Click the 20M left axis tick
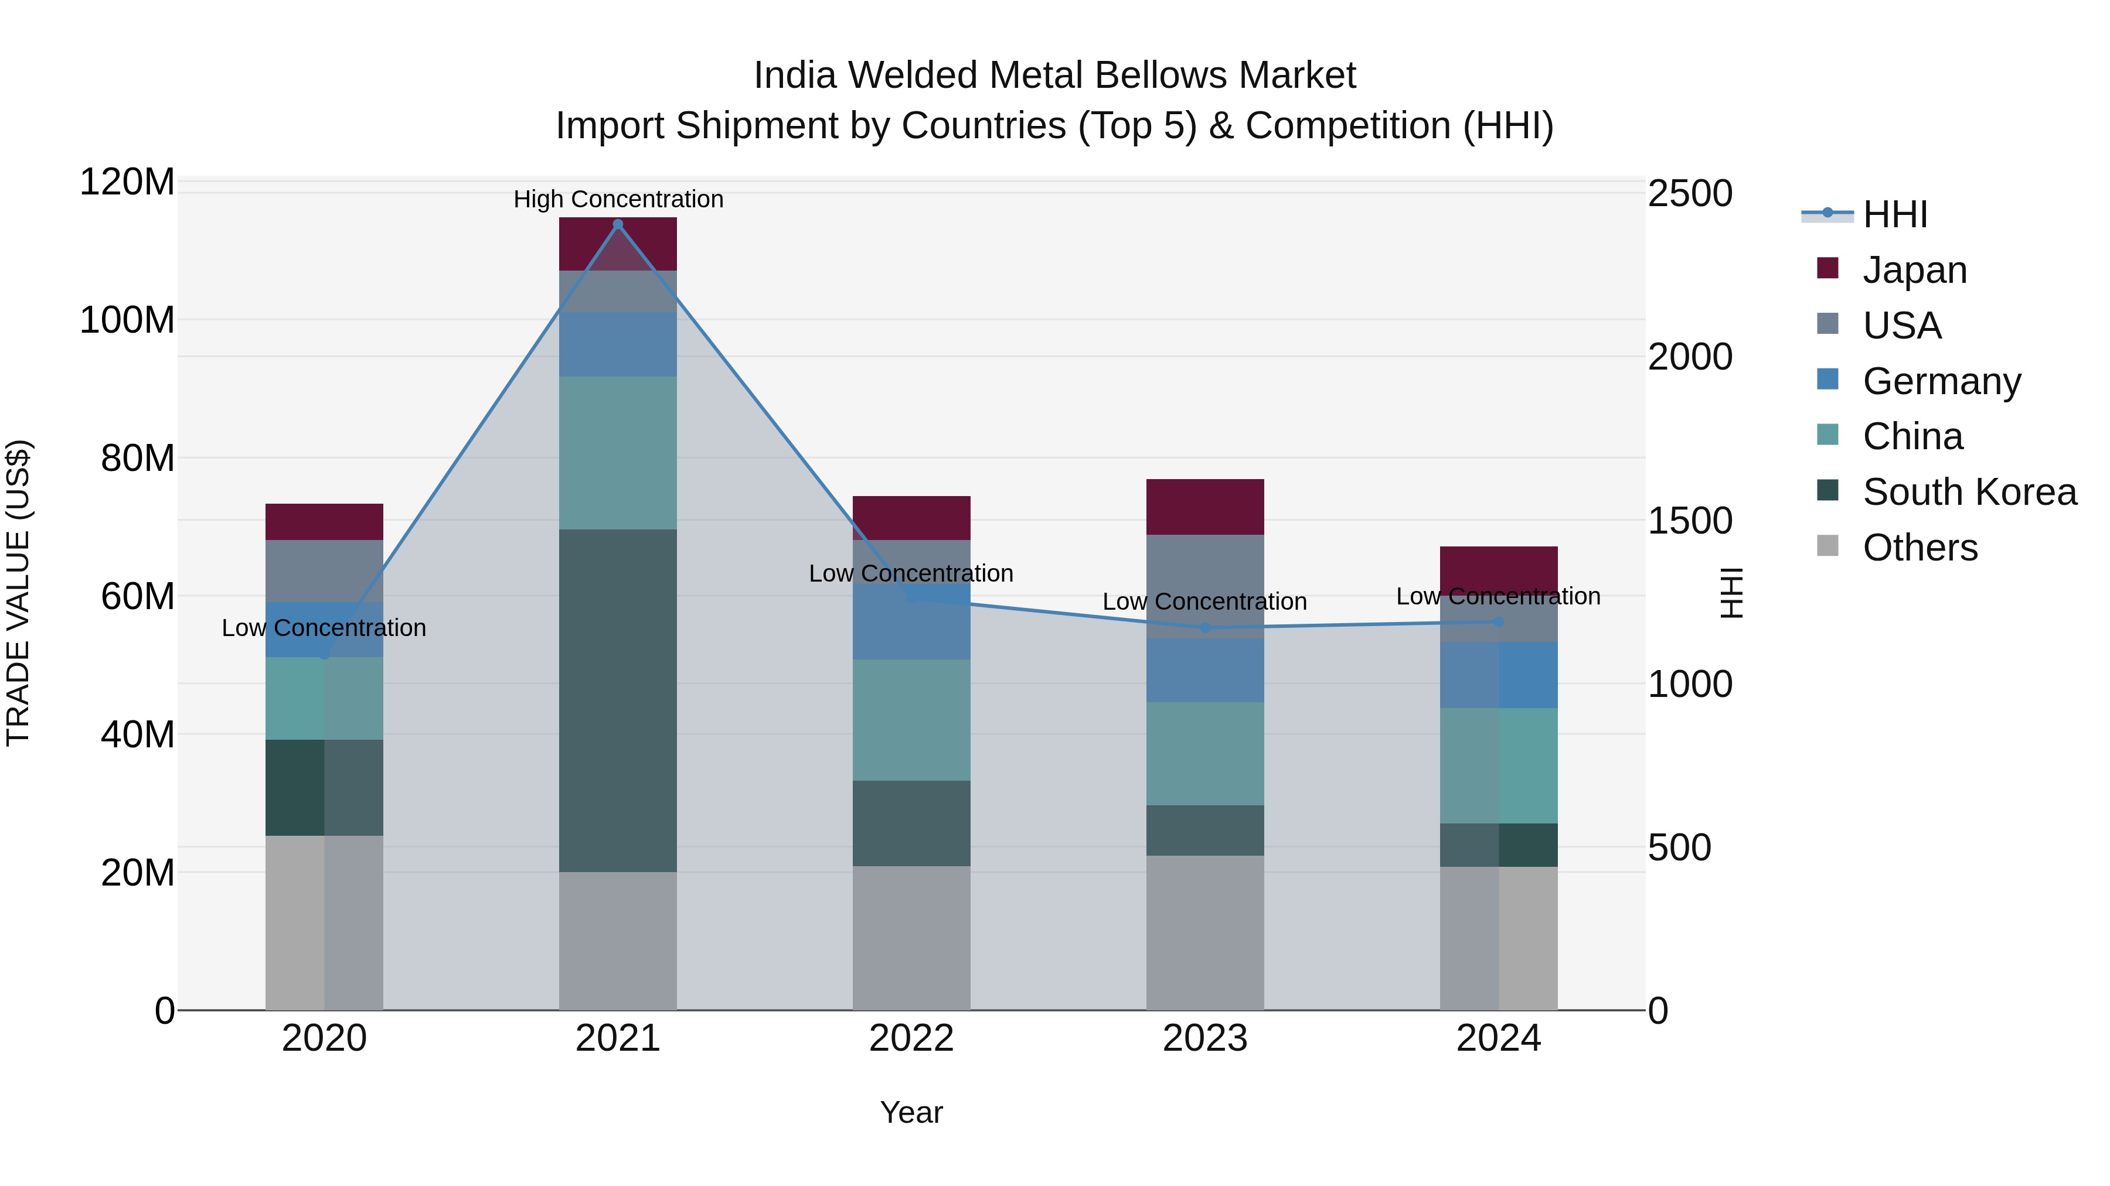Screen dimensions: 2110x1186 tap(138, 873)
